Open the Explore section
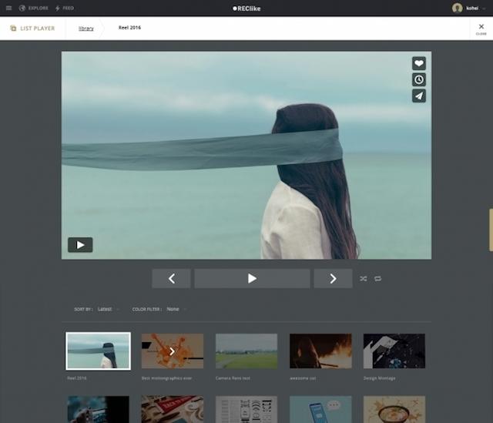This screenshot has height=423, width=493. 33,8
